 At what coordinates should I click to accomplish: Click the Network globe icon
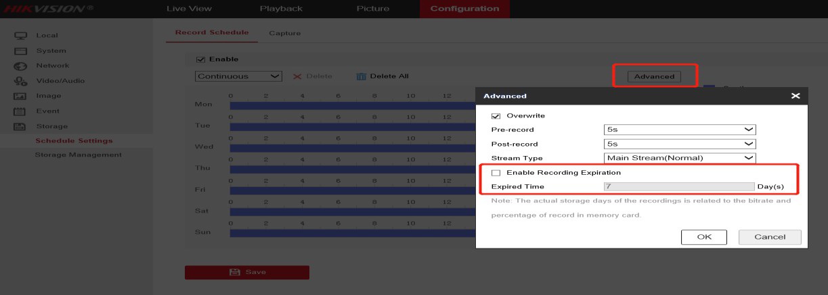(20, 66)
